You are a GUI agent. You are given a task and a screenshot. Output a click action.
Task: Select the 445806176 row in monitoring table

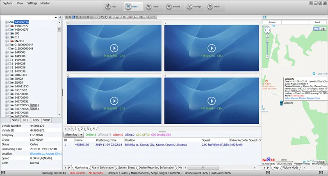pyautogui.click(x=162, y=144)
